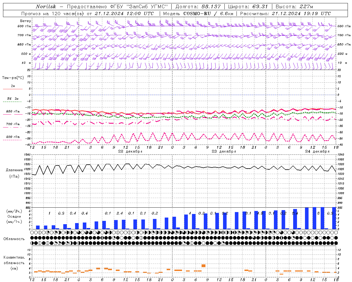Image resolution: width=352 pixels, height=282 pixels.
Task: Click the text Прогноз на 120 часа(ов)
Action: point(53,13)
